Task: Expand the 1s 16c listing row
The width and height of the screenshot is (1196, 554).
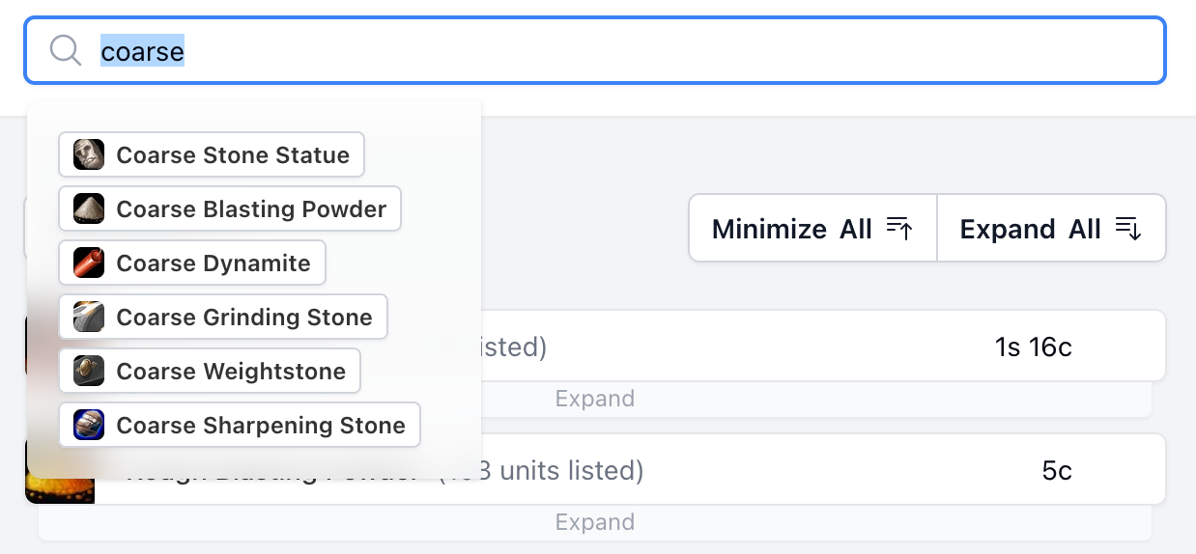Action: 594,399
